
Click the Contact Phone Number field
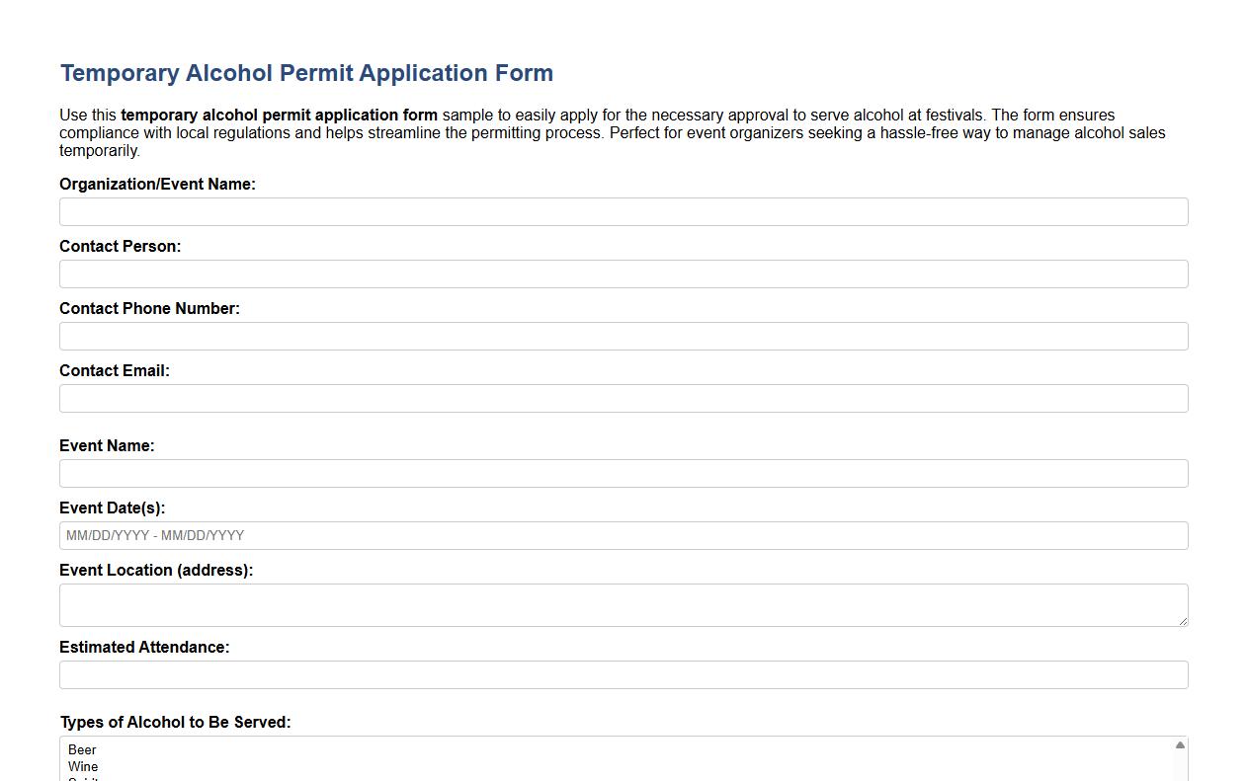pos(624,336)
